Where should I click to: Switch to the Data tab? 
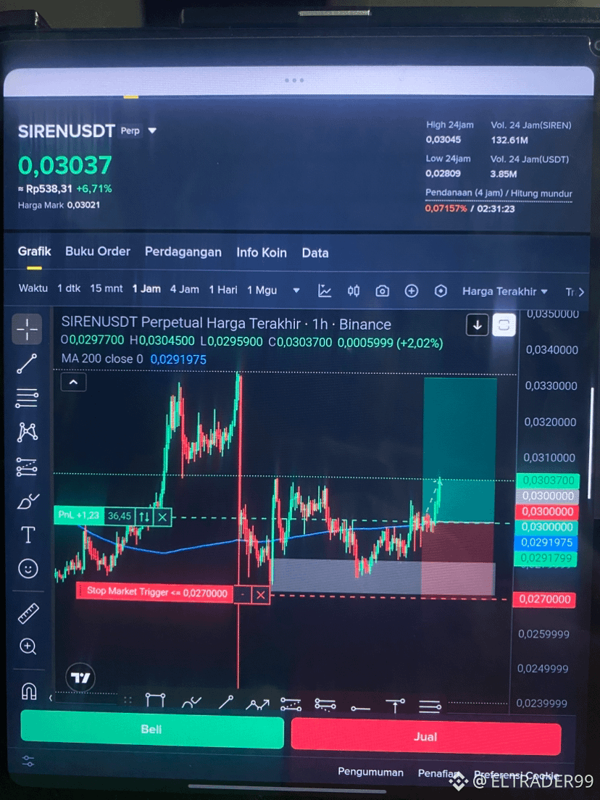tap(314, 253)
